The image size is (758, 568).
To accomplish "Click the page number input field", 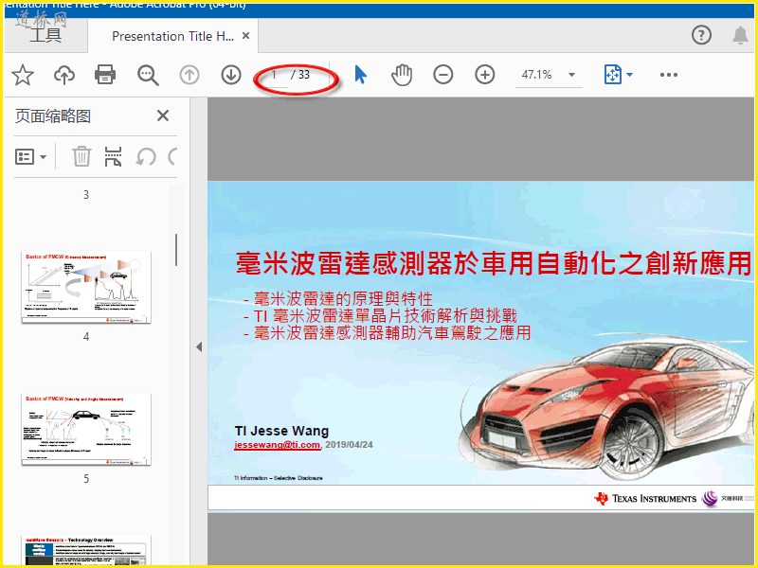I will 275,75.
